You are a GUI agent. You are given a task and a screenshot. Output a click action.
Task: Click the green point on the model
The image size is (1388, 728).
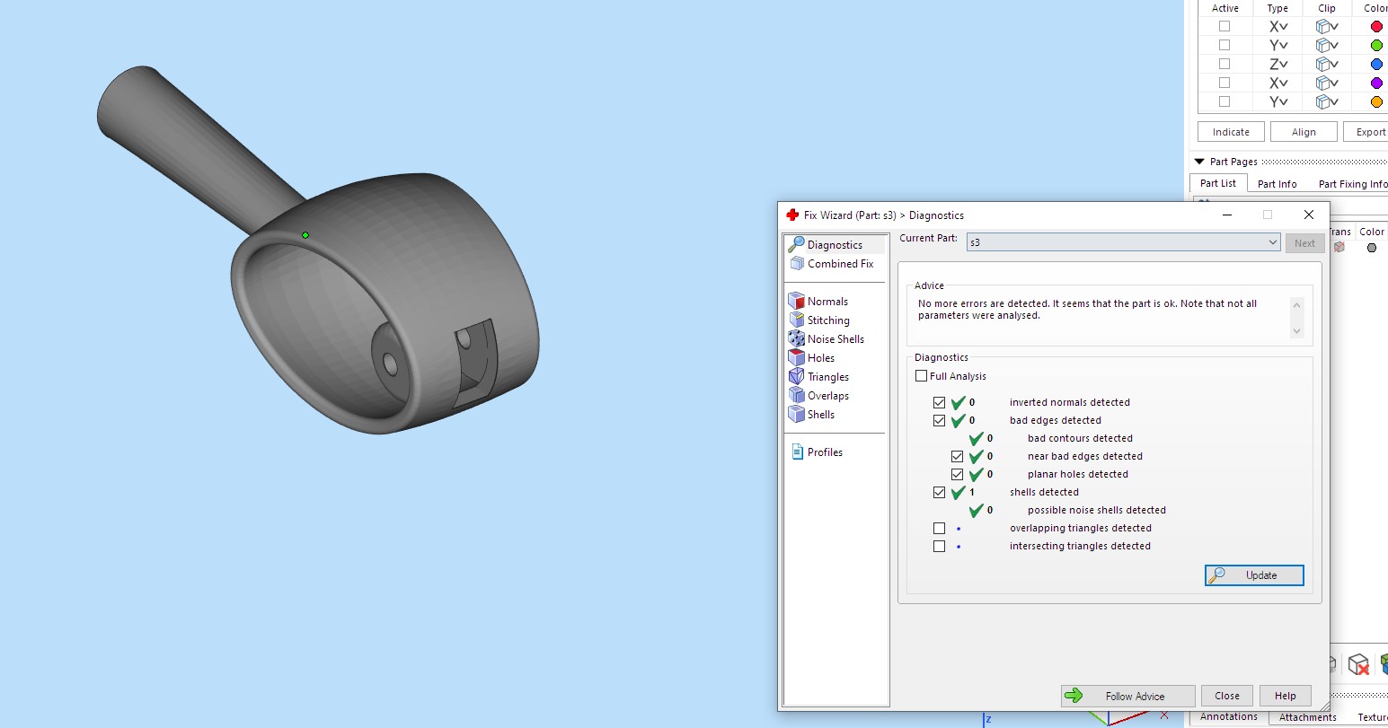(x=305, y=235)
